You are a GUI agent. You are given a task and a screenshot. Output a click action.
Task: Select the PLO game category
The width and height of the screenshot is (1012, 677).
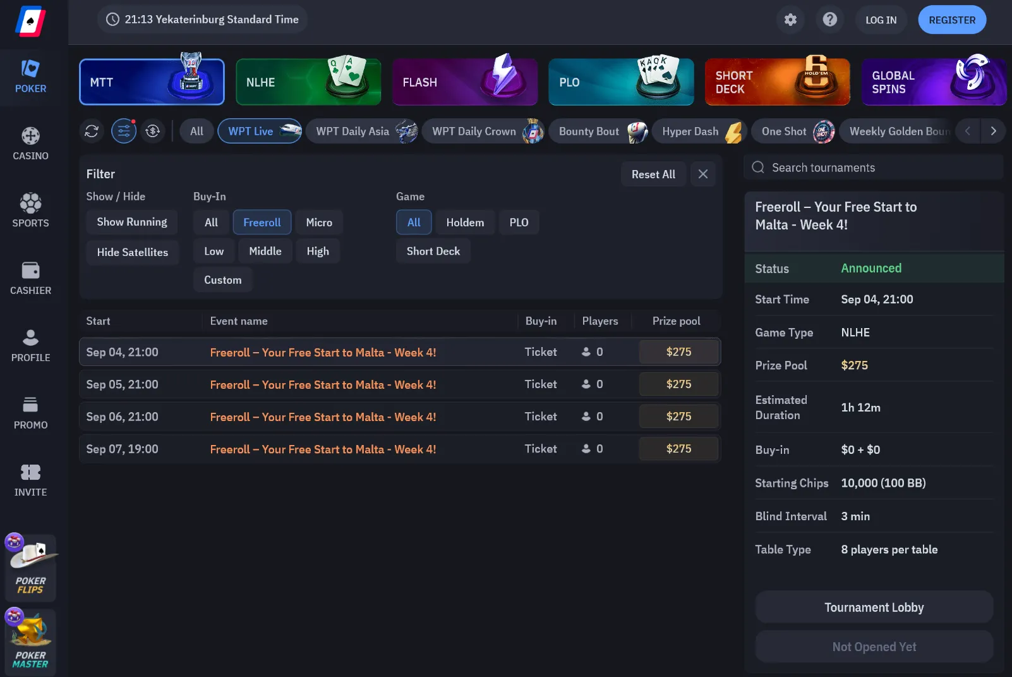tap(622, 82)
